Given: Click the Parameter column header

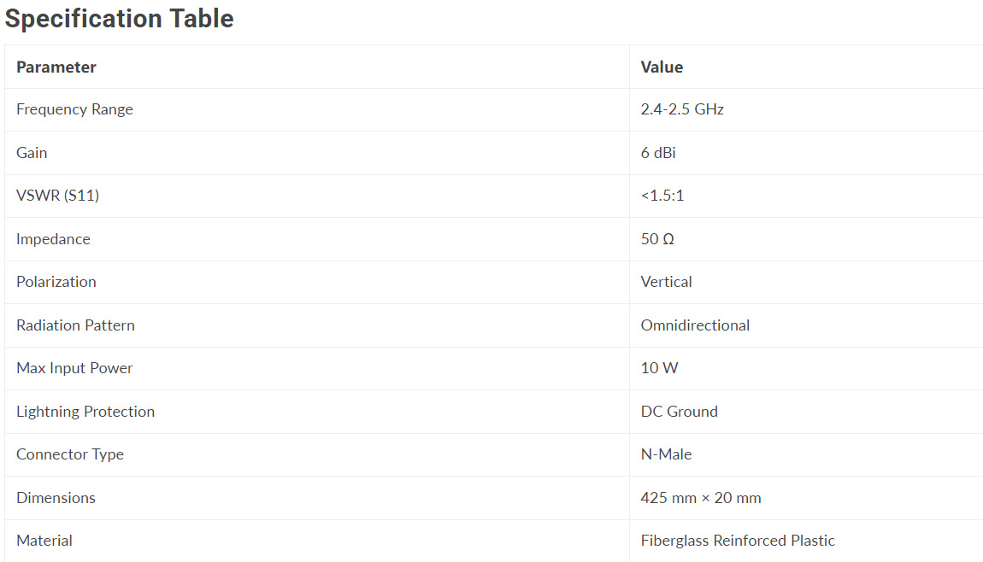Looking at the screenshot, I should pos(56,67).
